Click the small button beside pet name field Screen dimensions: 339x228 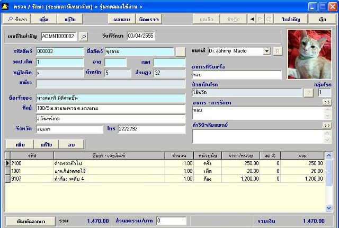[181, 51]
